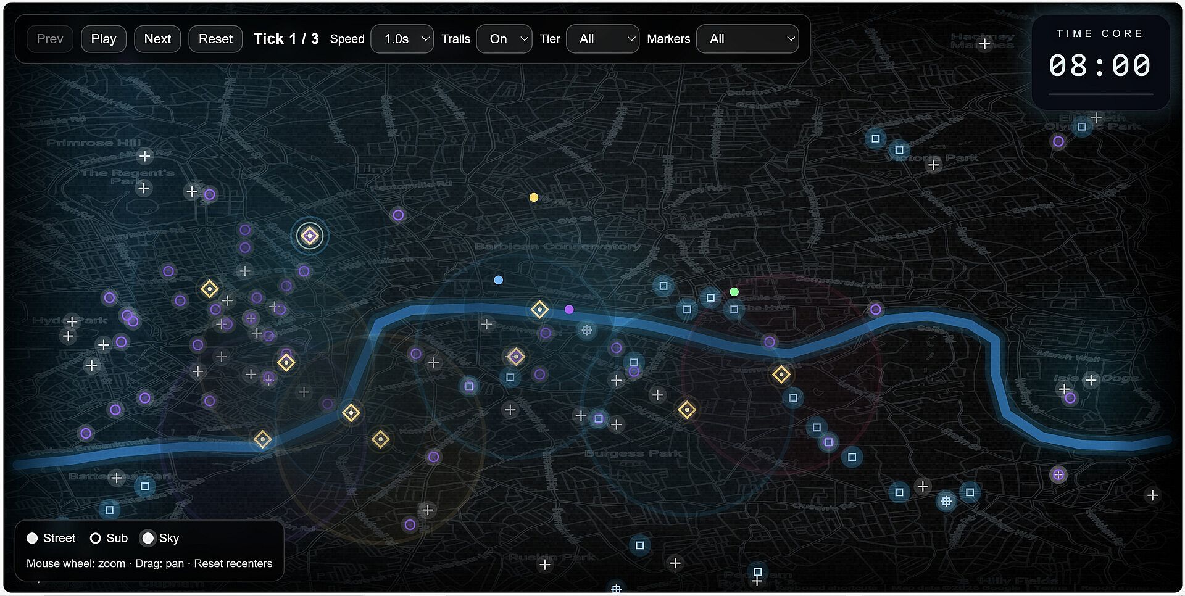Click the Sky legend entry

(x=160, y=538)
